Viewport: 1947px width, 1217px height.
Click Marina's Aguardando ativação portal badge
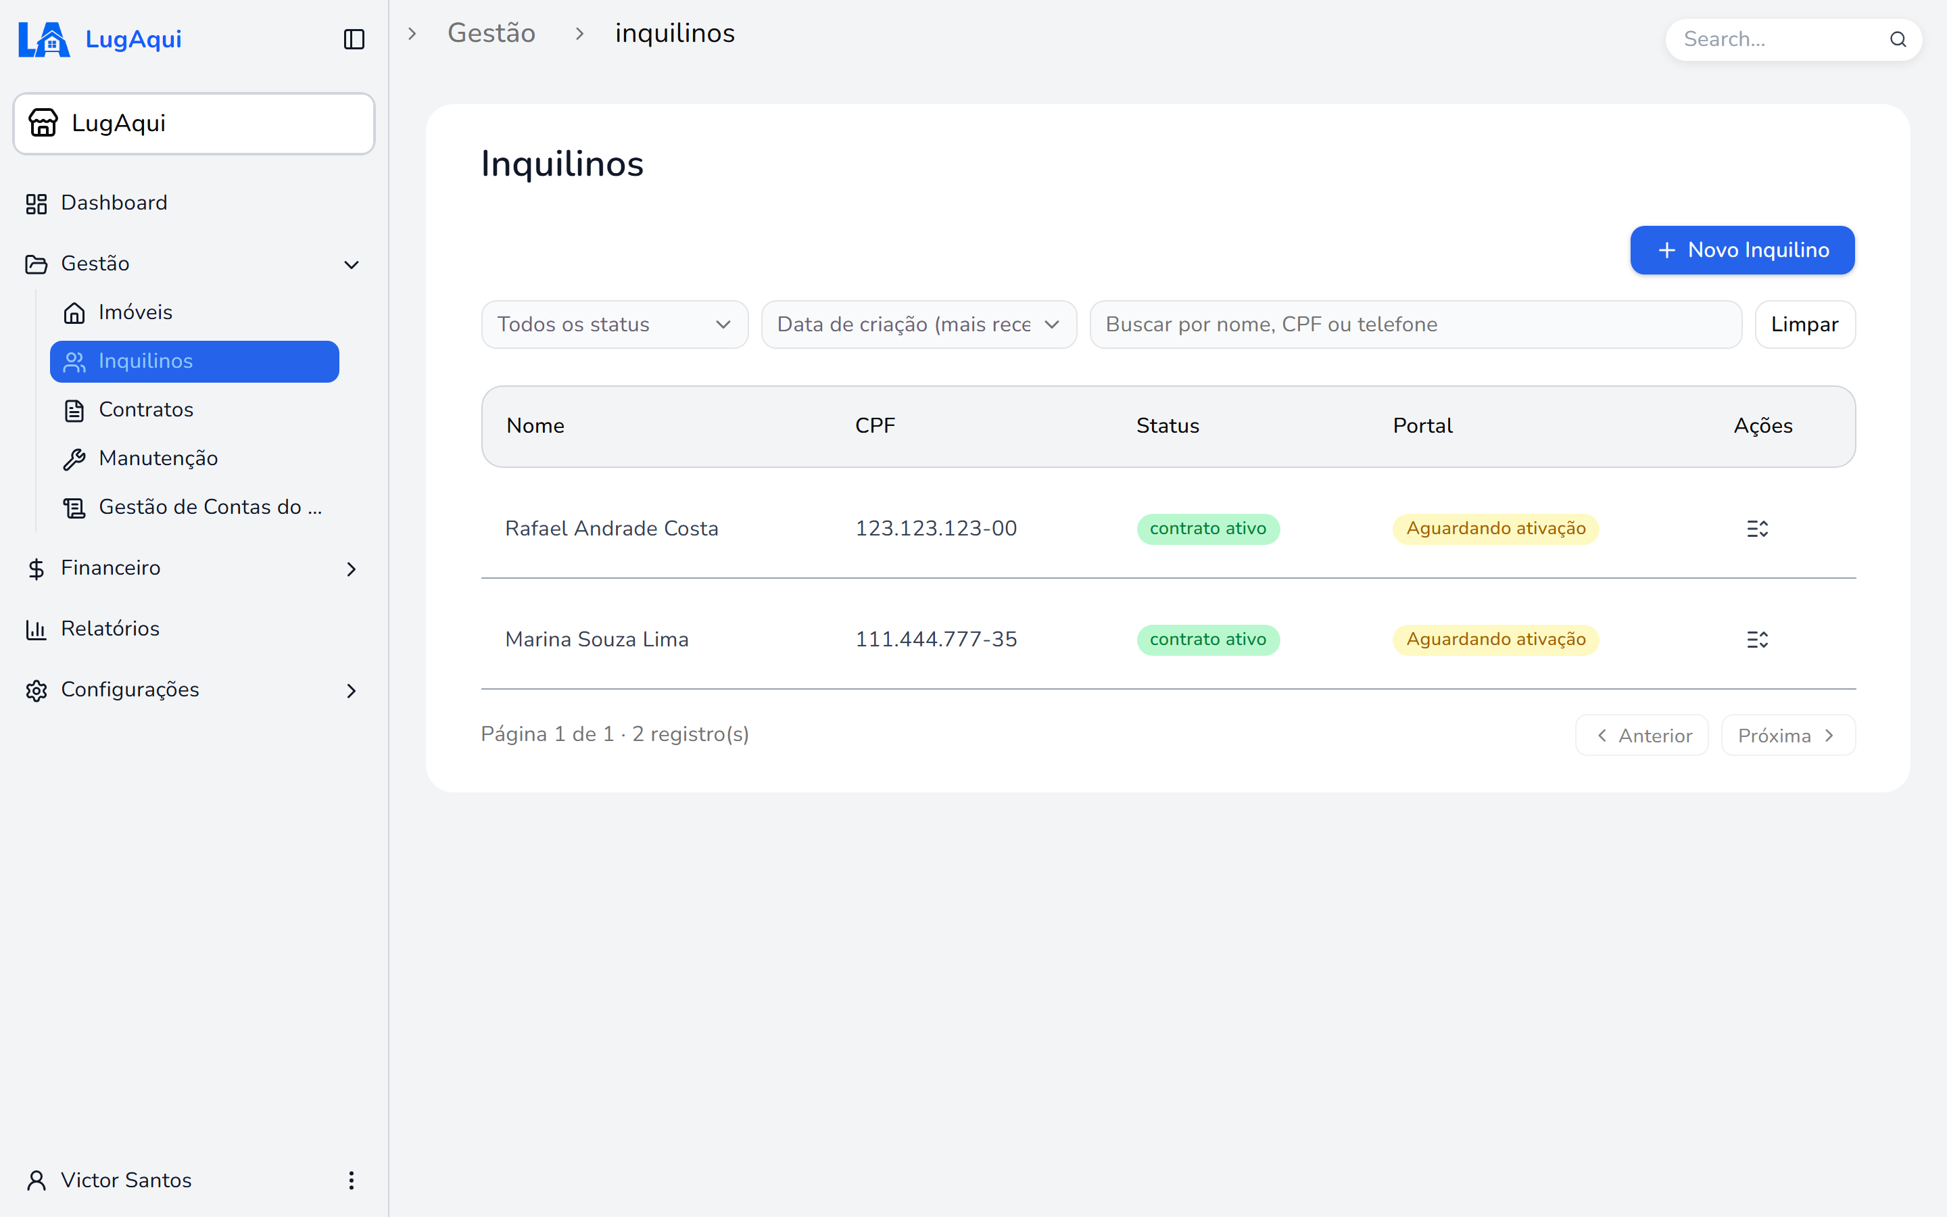[1495, 640]
